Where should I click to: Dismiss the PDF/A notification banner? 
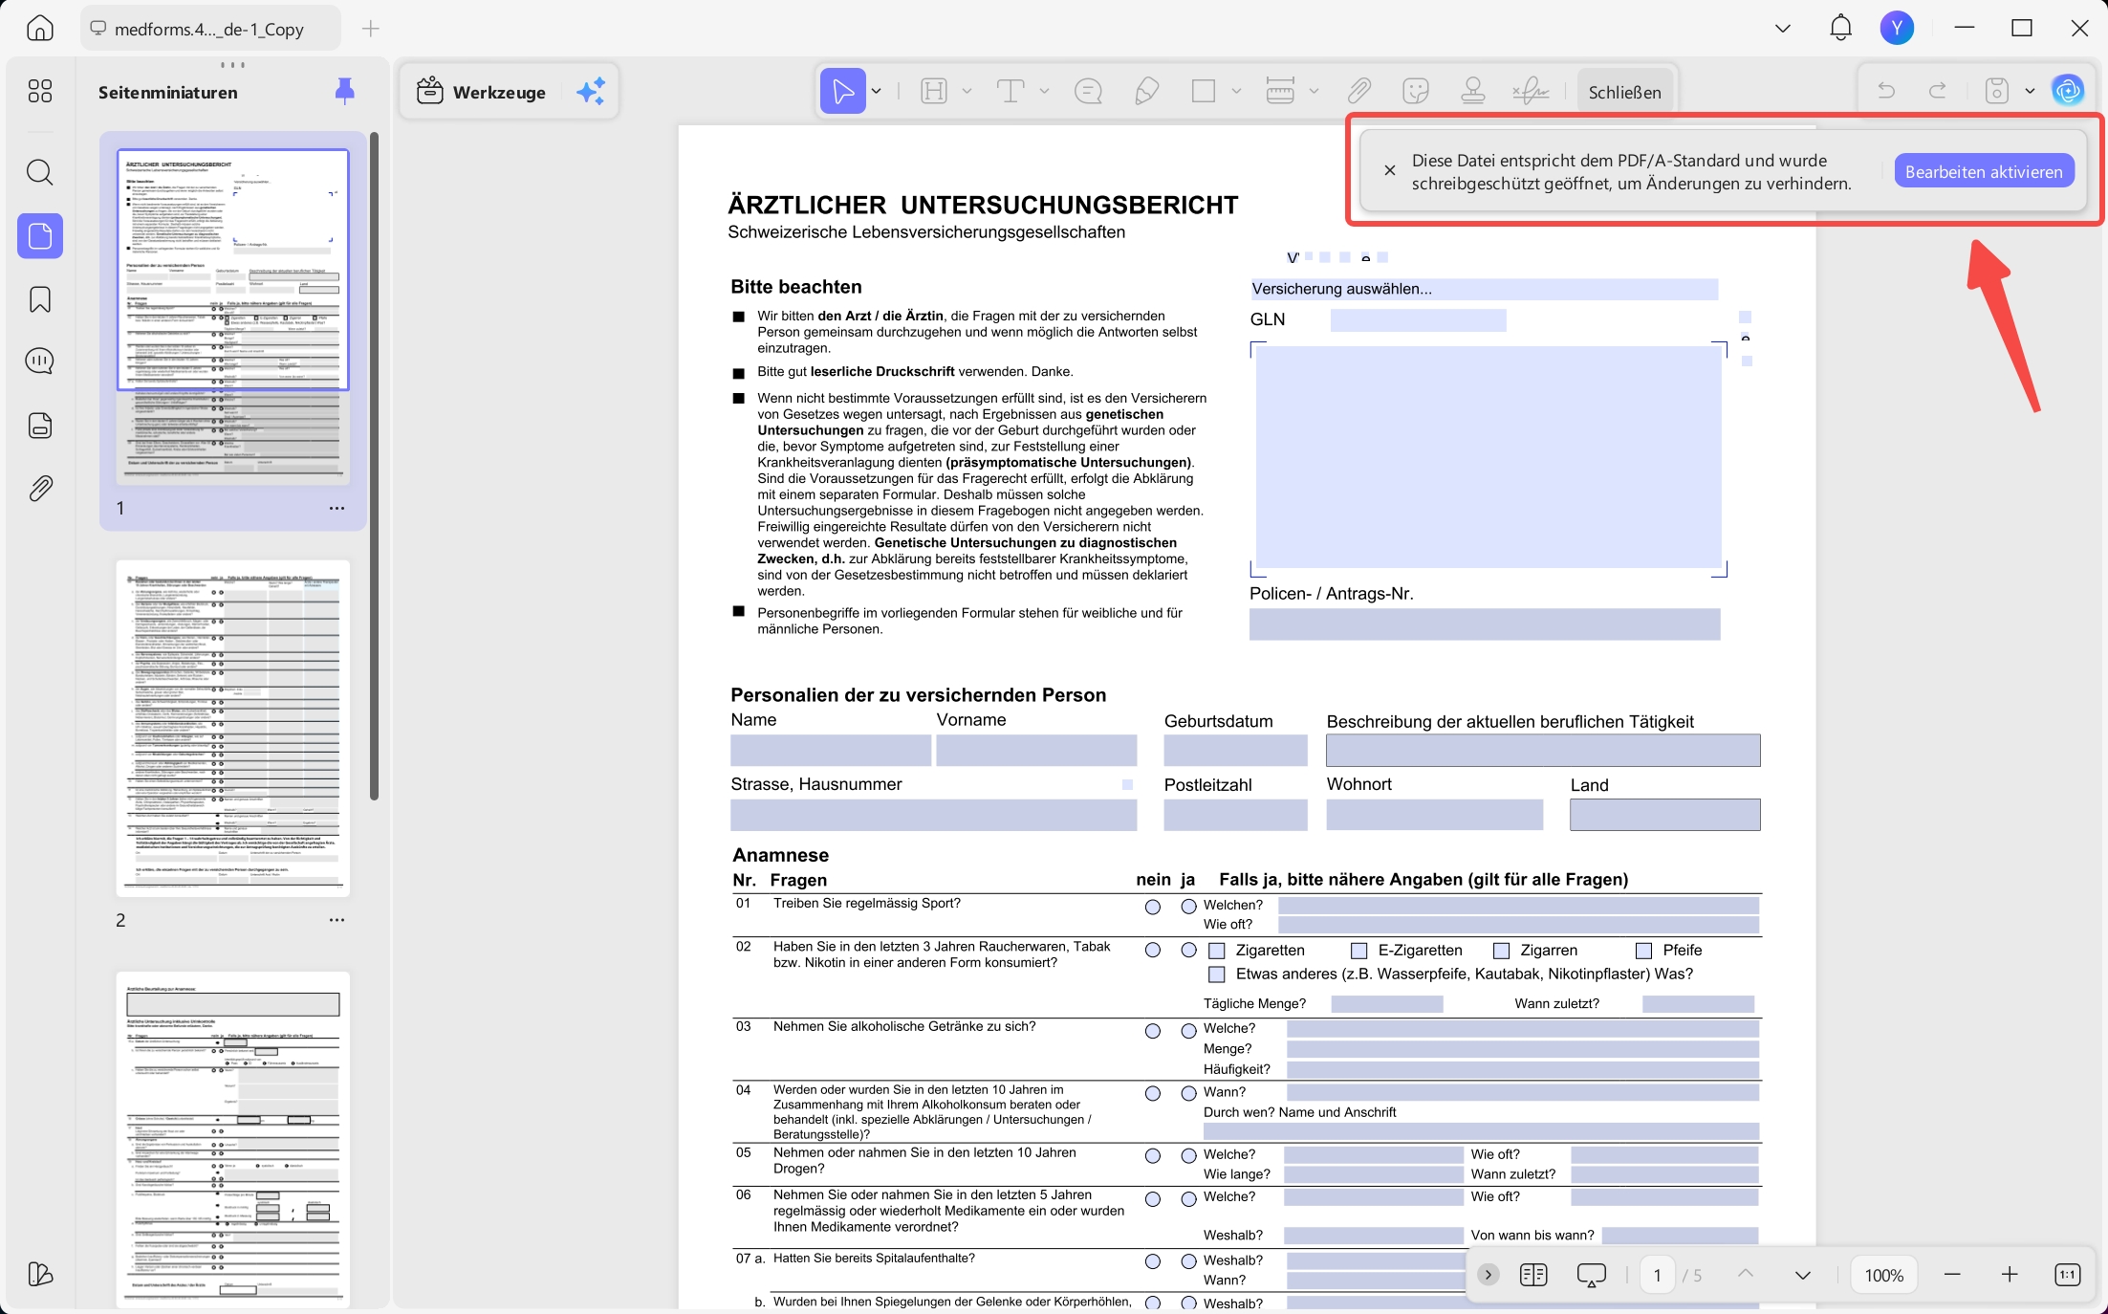click(1389, 170)
